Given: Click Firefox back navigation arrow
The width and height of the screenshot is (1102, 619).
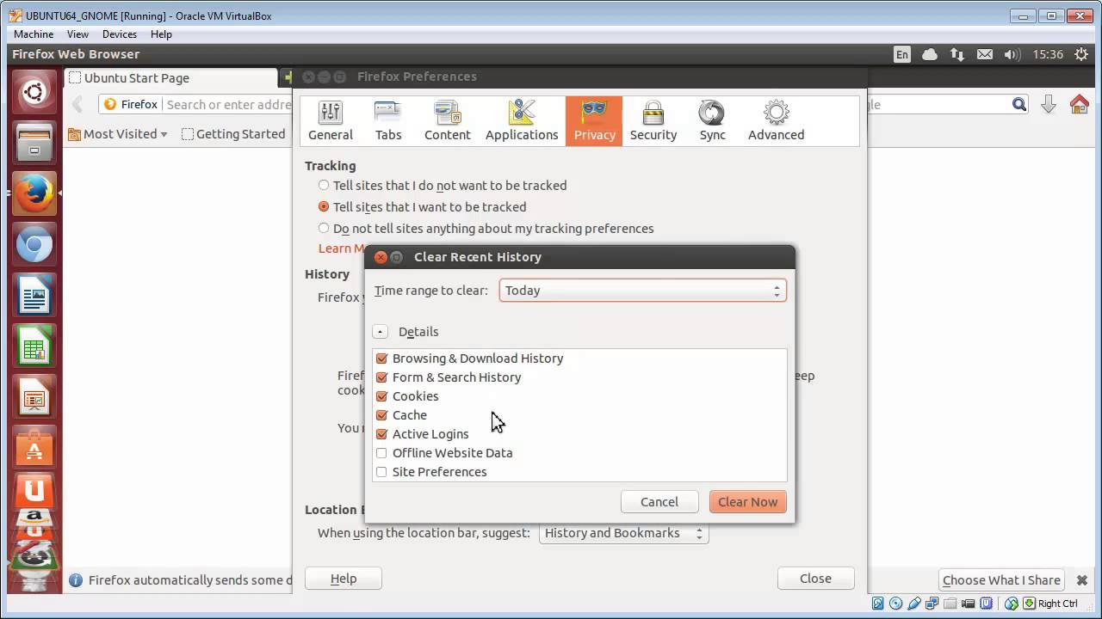Looking at the screenshot, I should [x=77, y=105].
